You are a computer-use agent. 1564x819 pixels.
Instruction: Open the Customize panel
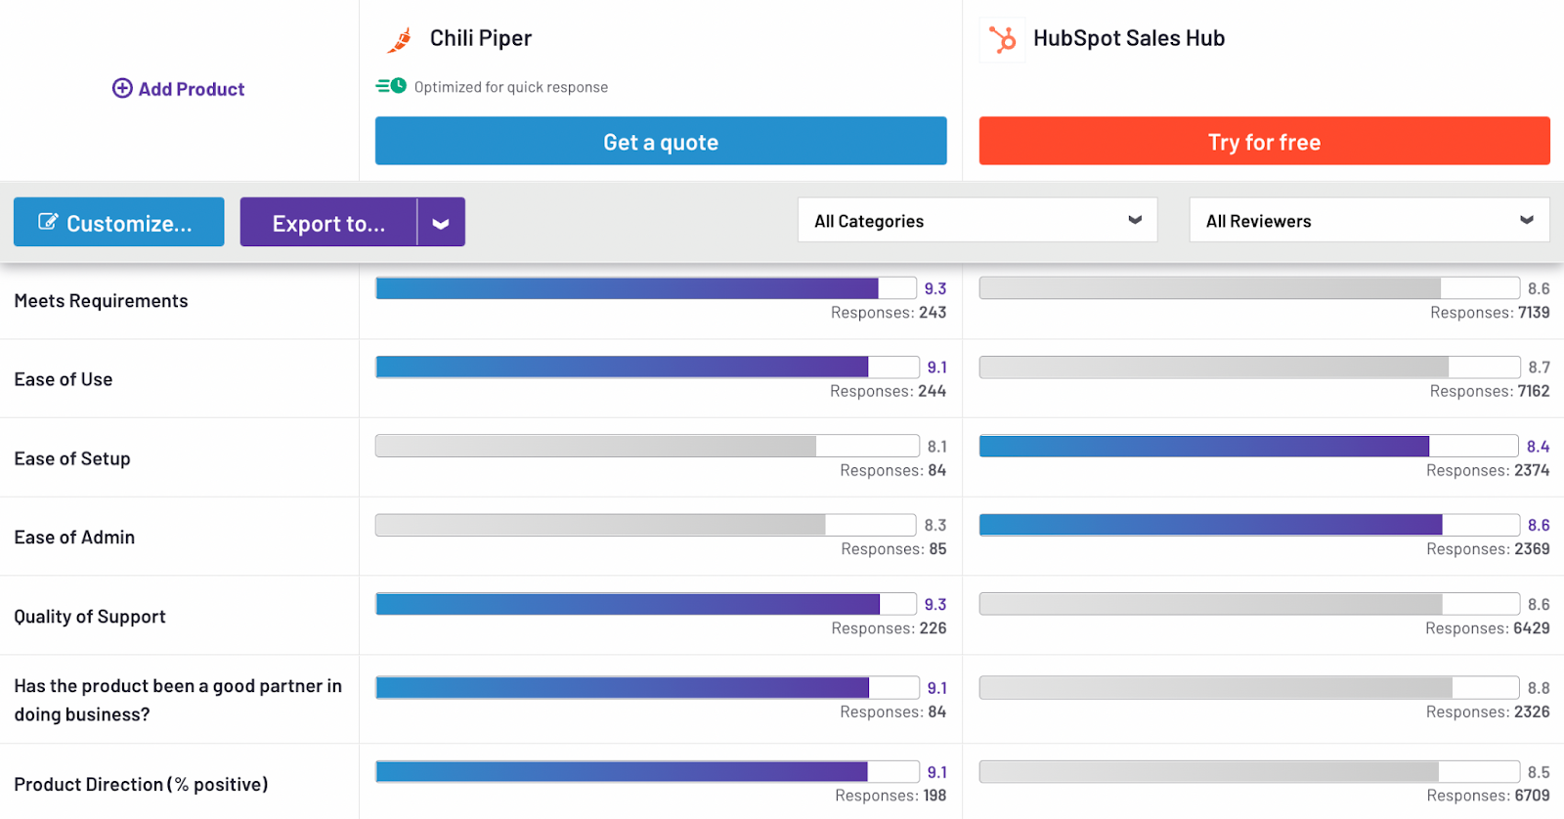pos(118,222)
